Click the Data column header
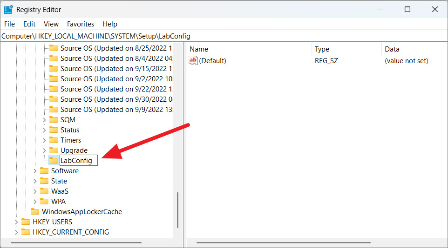 tap(414, 49)
